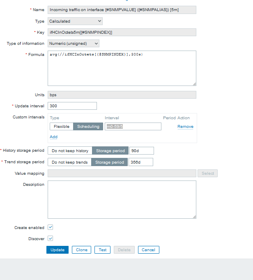Select Scheduling custom interval type
This screenshot has height=280, width=253.
[x=88, y=127]
